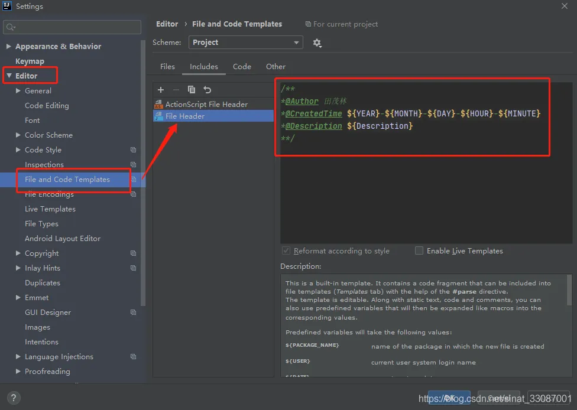Image resolution: width=577 pixels, height=410 pixels.
Task: Click project-level icon beside Code Style
Action: point(133,149)
